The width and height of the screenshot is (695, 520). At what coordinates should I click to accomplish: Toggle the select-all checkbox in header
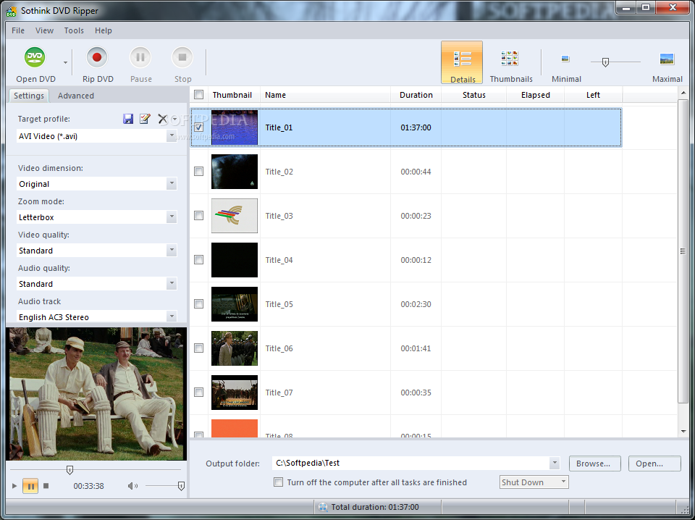(198, 94)
